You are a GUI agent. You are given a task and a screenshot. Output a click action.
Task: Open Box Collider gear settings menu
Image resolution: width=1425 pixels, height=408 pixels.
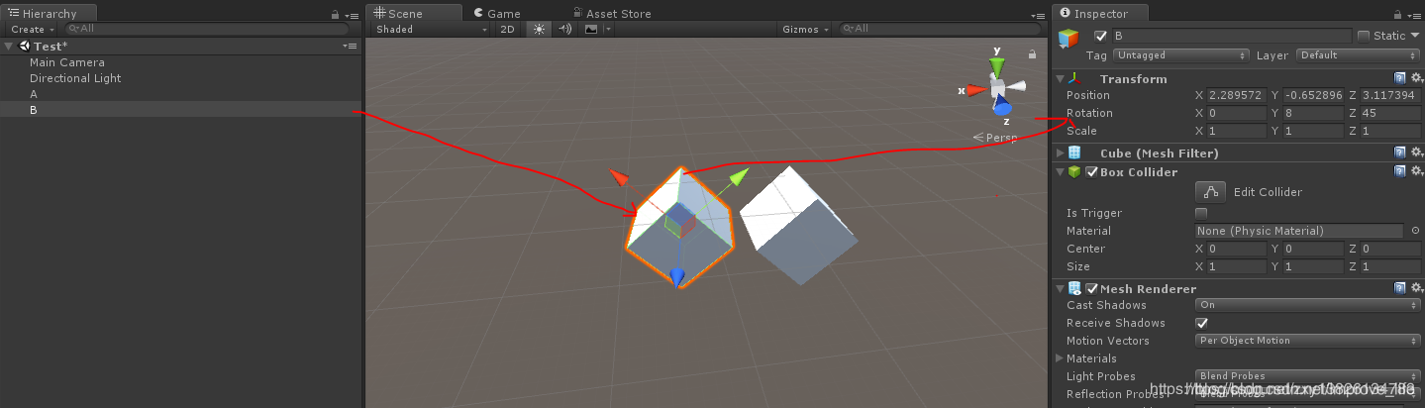pyautogui.click(x=1415, y=171)
